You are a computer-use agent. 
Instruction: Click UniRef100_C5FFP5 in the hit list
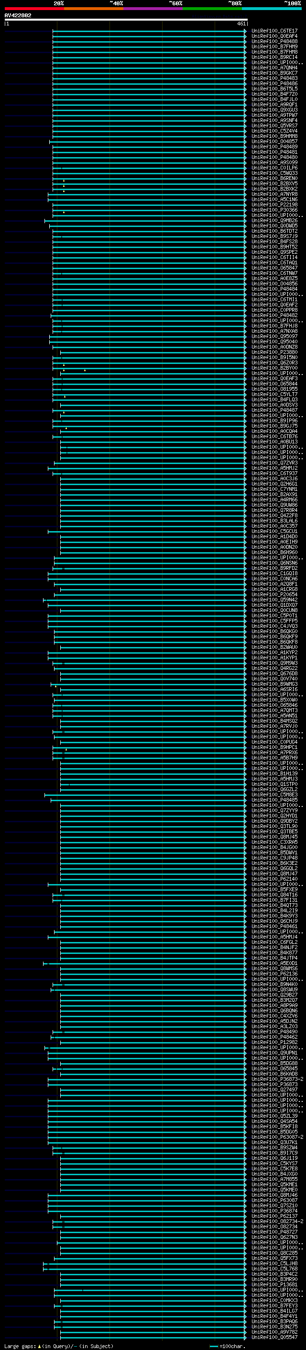(x=274, y=621)
